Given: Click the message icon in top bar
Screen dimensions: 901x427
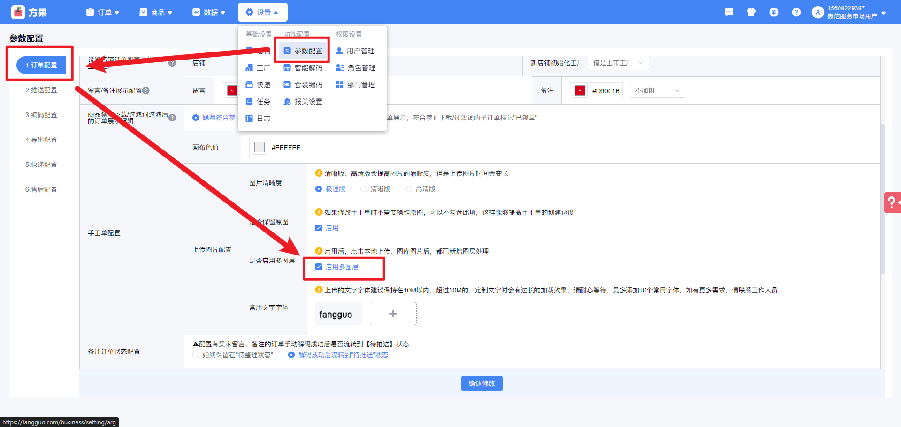Looking at the screenshot, I should pos(728,13).
